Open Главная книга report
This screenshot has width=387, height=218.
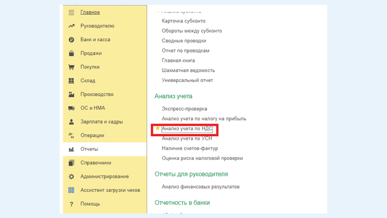178,61
